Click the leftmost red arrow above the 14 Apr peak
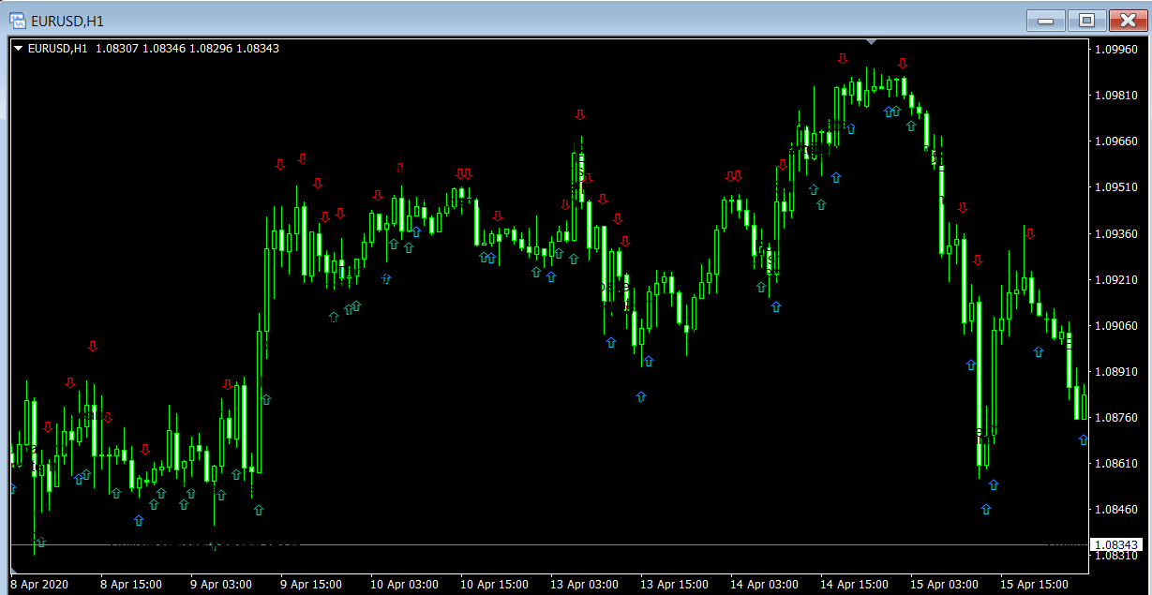The image size is (1152, 595). (x=843, y=59)
